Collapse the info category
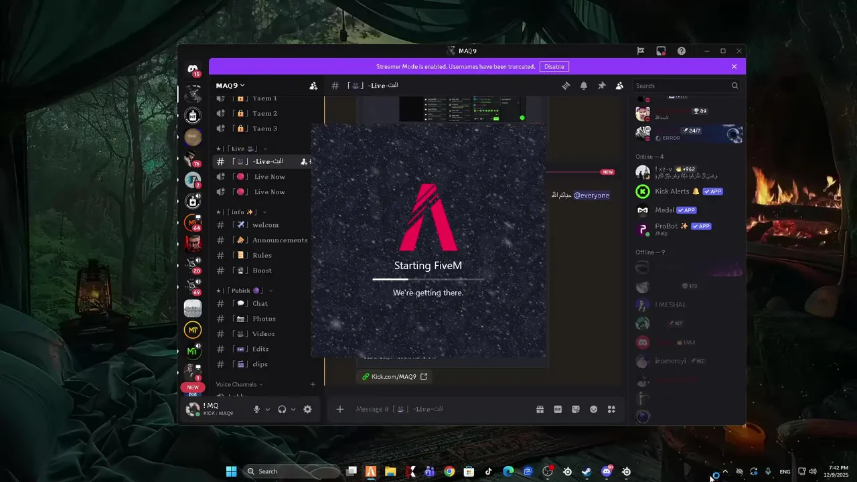 point(241,212)
